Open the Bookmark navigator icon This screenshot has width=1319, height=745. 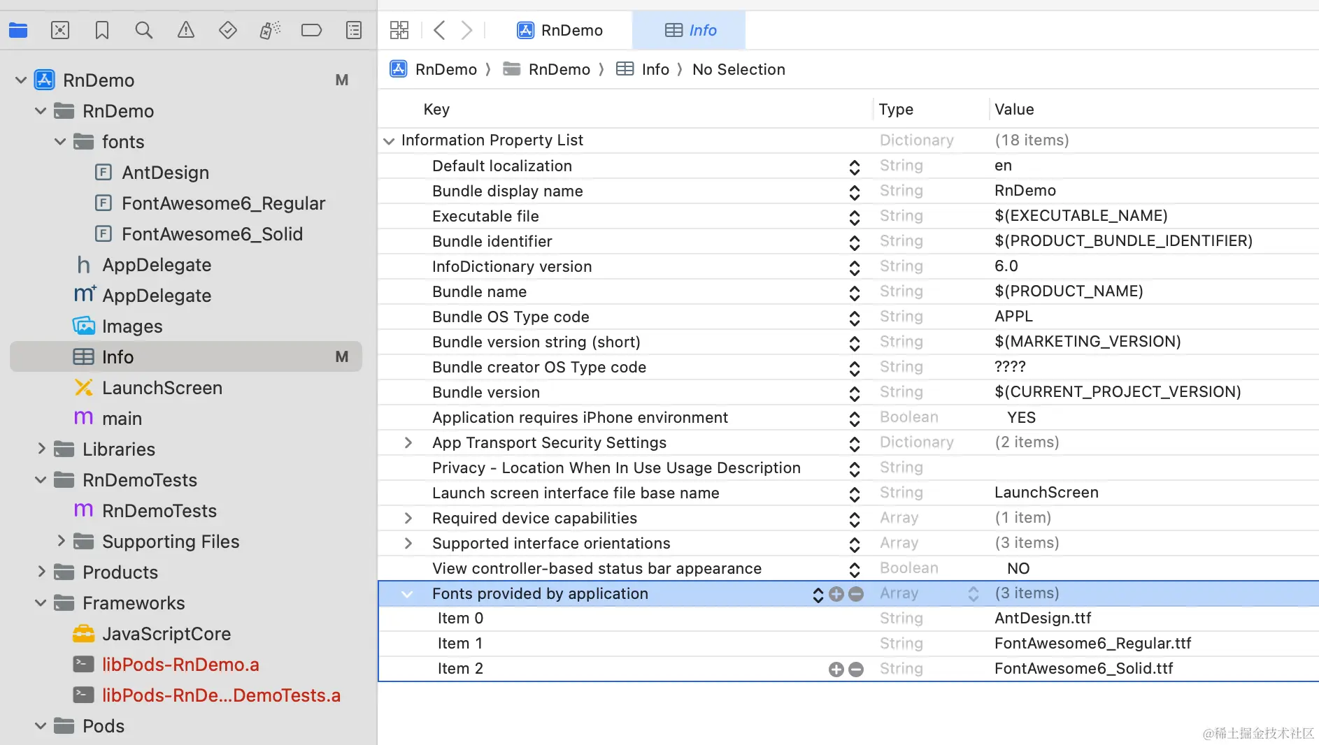pyautogui.click(x=102, y=30)
